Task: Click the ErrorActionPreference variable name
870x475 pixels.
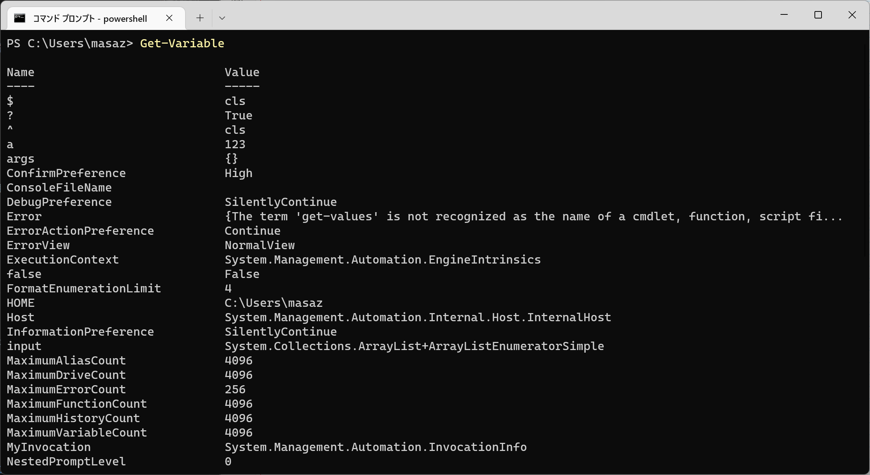Action: tap(80, 231)
